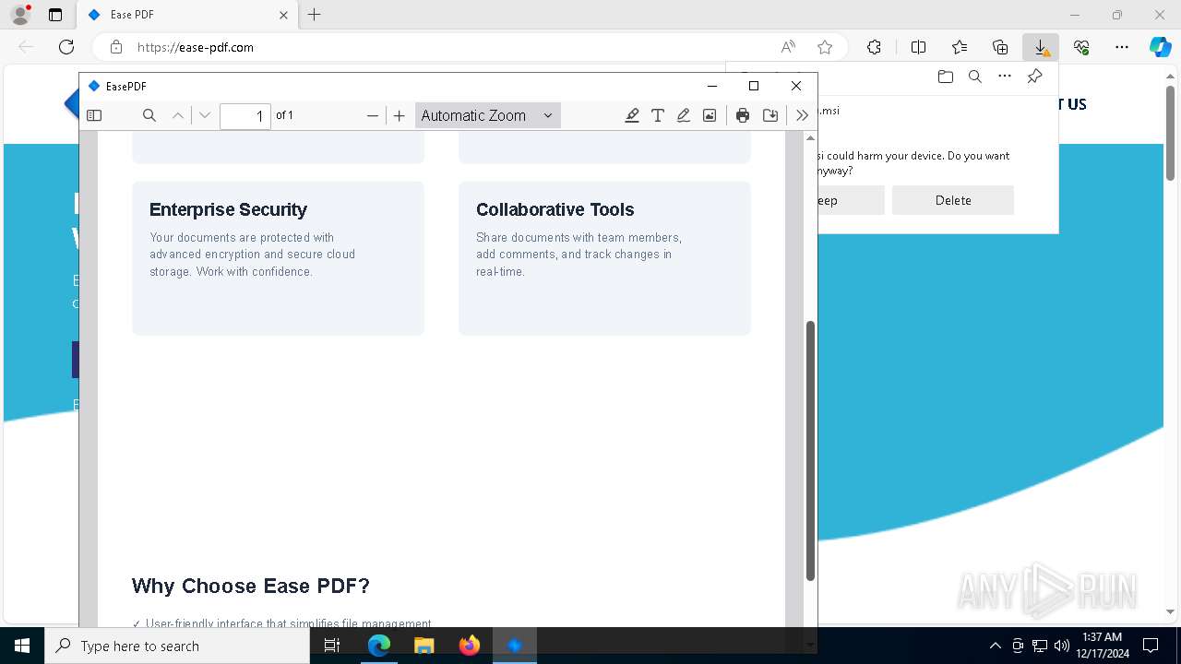Viewport: 1181px width, 664px height.
Task: Click the Edge Downloads toolbar button
Action: click(x=1041, y=47)
